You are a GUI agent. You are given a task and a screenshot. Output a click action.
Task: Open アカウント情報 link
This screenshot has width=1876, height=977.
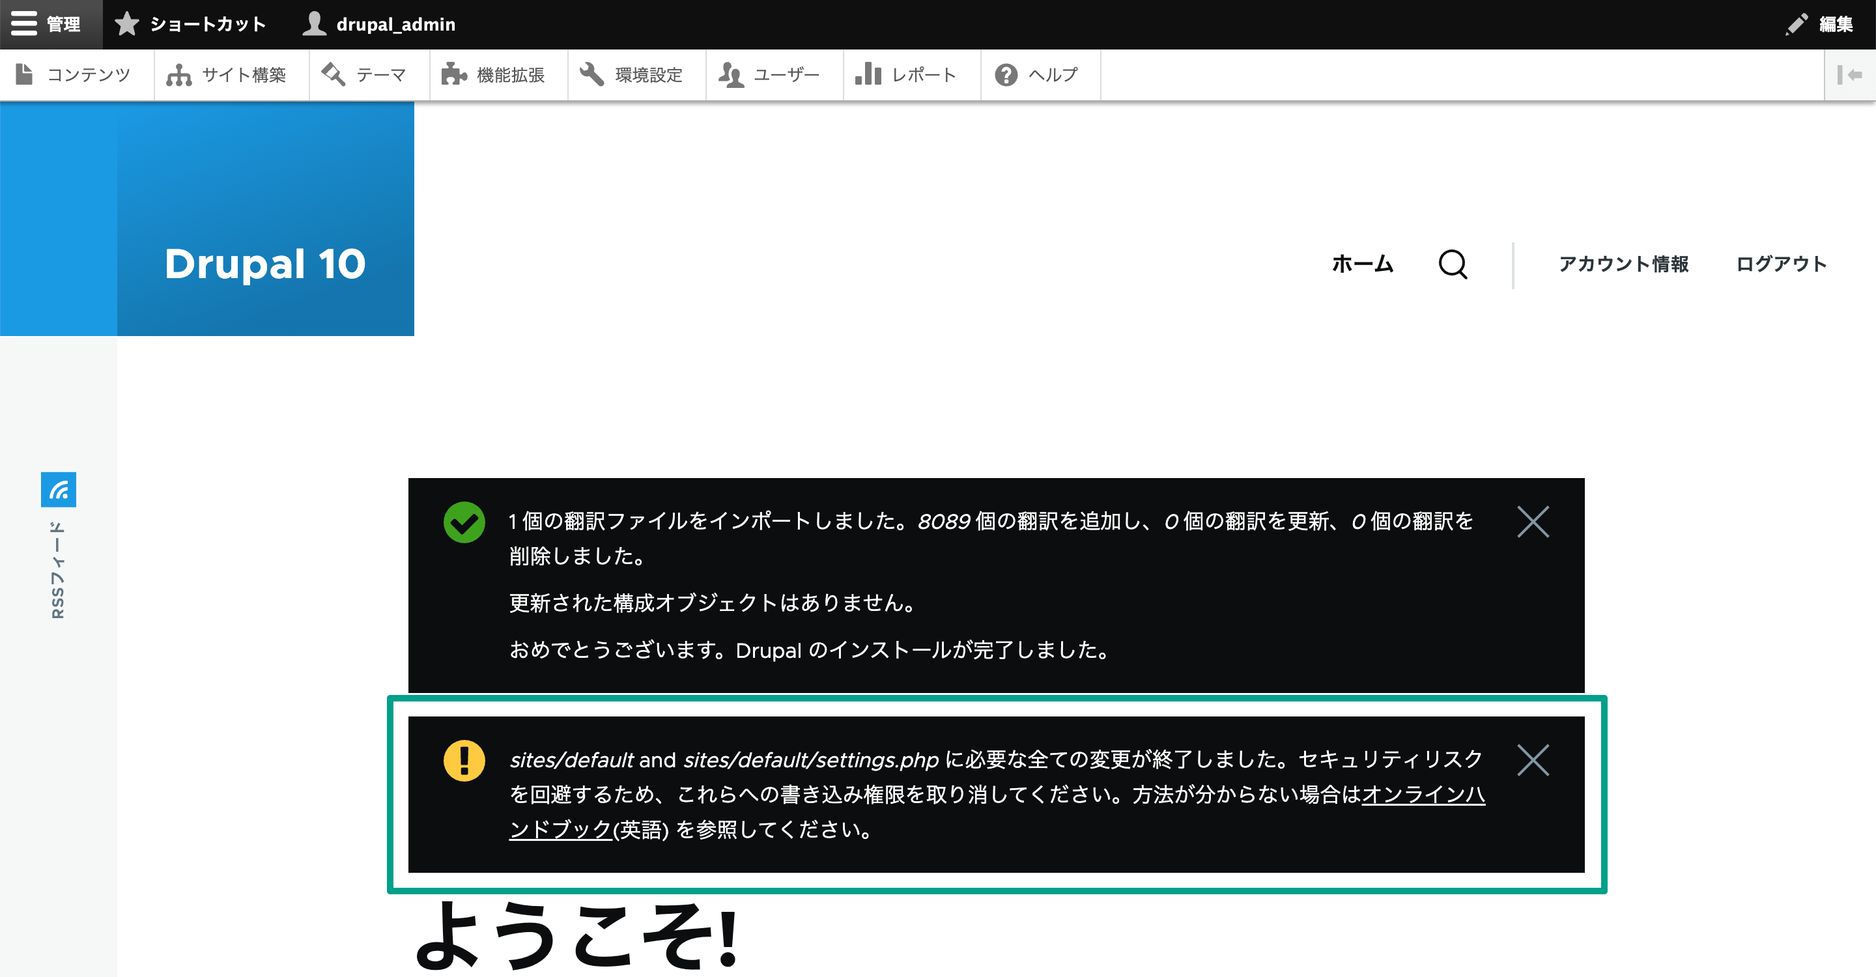(1623, 264)
